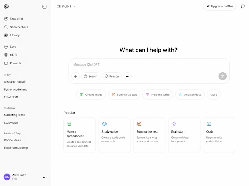Image resolution: width=249 pixels, height=186 pixels.
Task: Open account options ellipsis next to Alex Smith
Action: 45,177
